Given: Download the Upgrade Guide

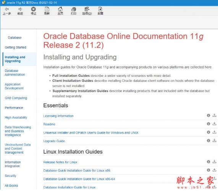Looking at the screenshot, I should tap(215, 141).
